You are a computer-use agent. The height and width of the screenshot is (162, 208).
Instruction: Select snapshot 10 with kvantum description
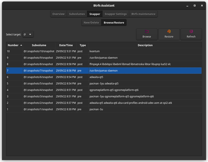(104, 51)
